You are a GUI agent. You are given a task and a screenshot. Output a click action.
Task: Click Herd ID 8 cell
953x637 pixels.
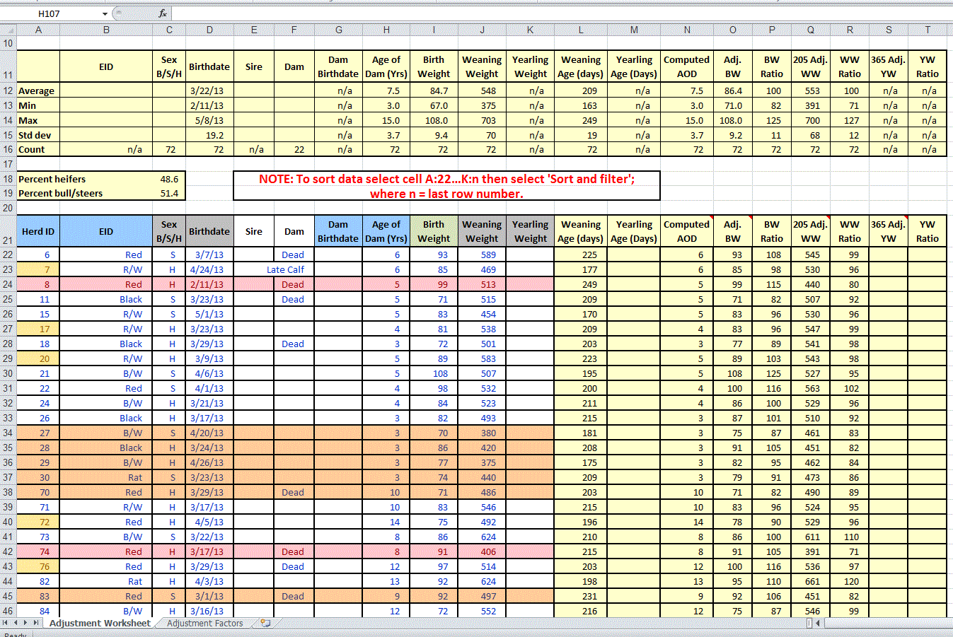click(38, 284)
